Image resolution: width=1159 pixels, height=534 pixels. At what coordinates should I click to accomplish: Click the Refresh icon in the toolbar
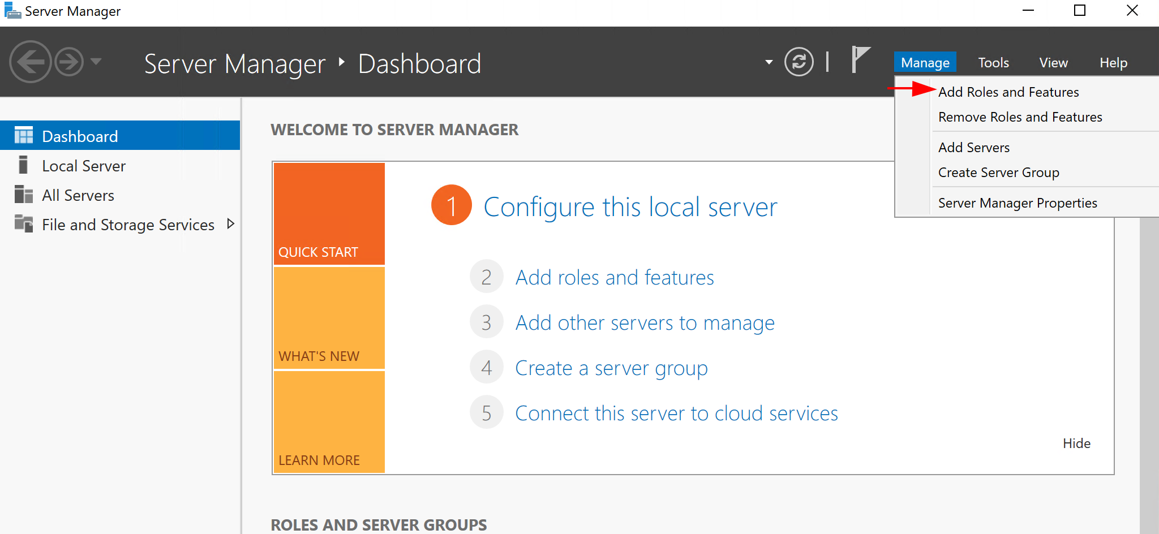coord(799,62)
